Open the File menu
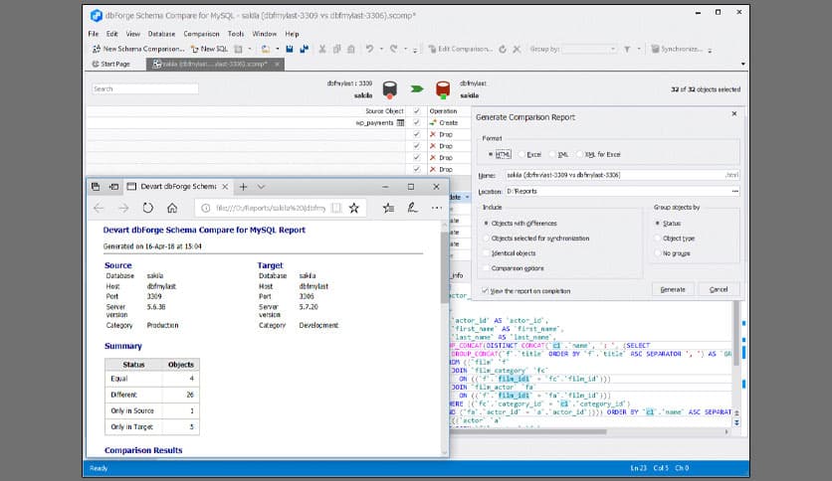832x481 pixels. coord(94,34)
